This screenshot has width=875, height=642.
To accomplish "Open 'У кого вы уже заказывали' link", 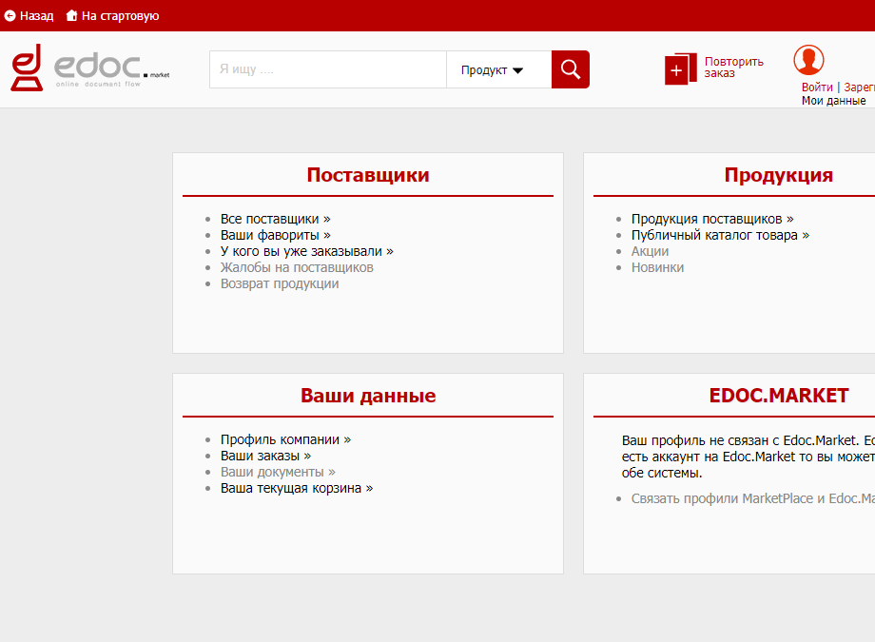I will [x=306, y=251].
